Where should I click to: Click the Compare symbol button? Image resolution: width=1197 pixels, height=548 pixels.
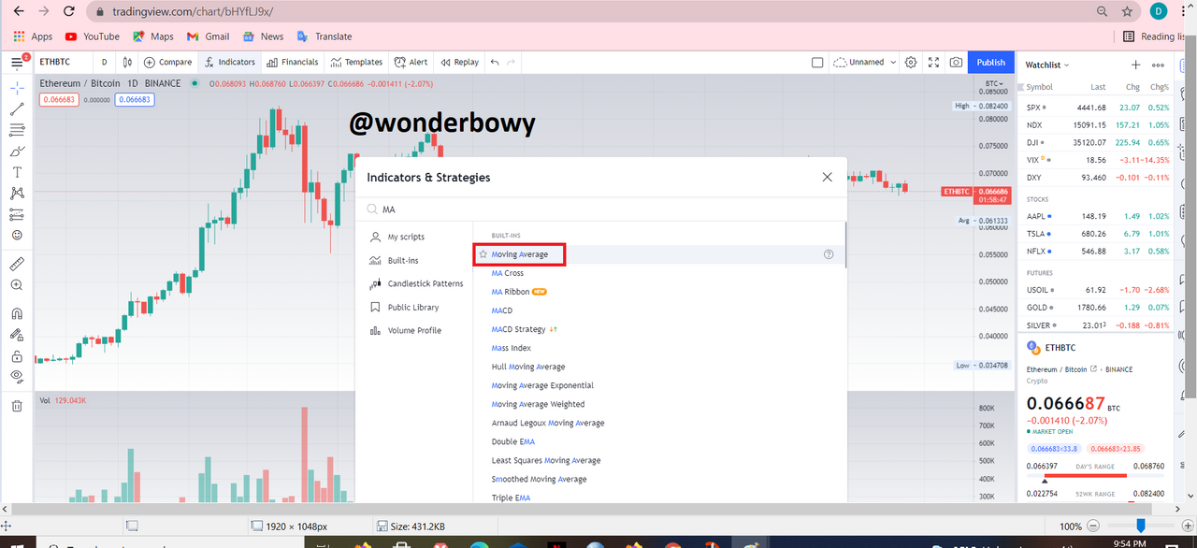[168, 63]
